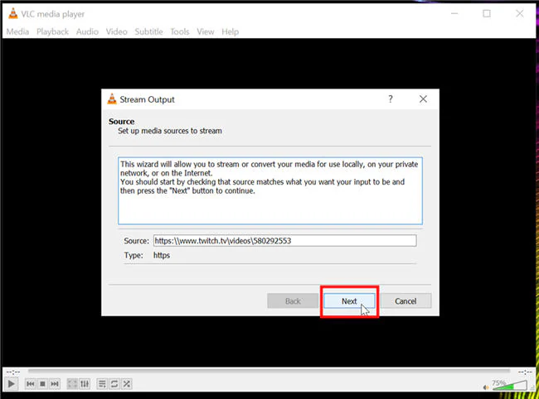Open the Playback menu
This screenshot has width=539, height=399.
pyautogui.click(x=52, y=31)
